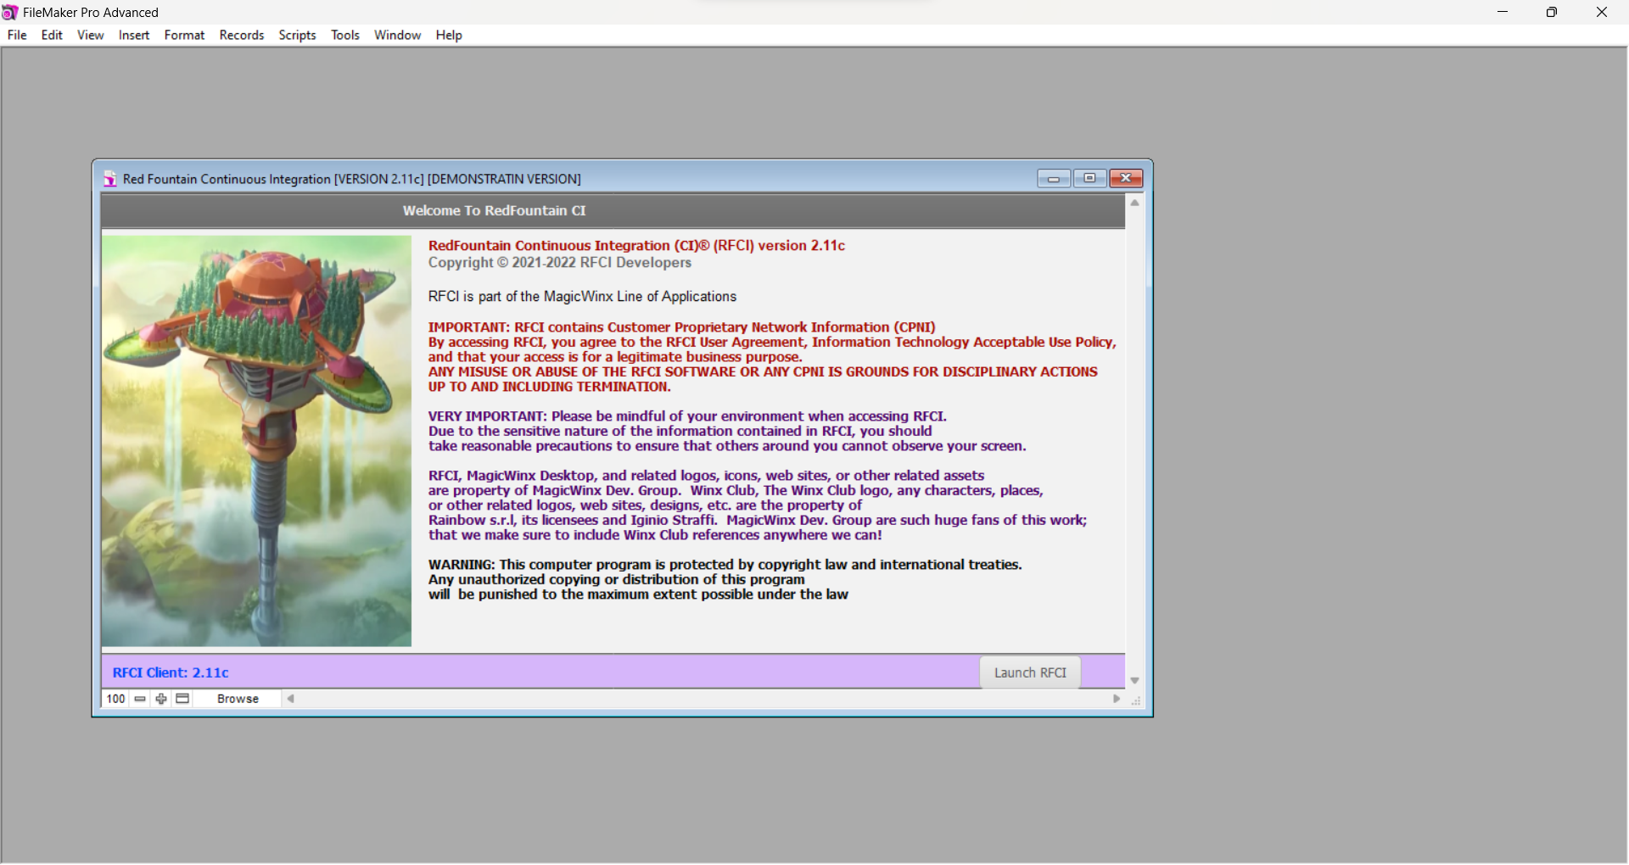Click the horizontal scrollbar right arrow
1629x865 pixels.
point(1117,700)
